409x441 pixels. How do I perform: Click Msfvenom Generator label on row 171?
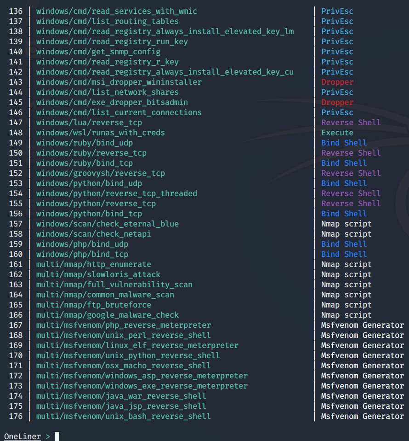(362, 366)
